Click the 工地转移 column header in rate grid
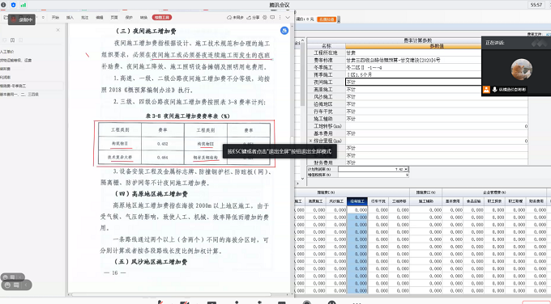The image size is (551, 304). (399, 201)
